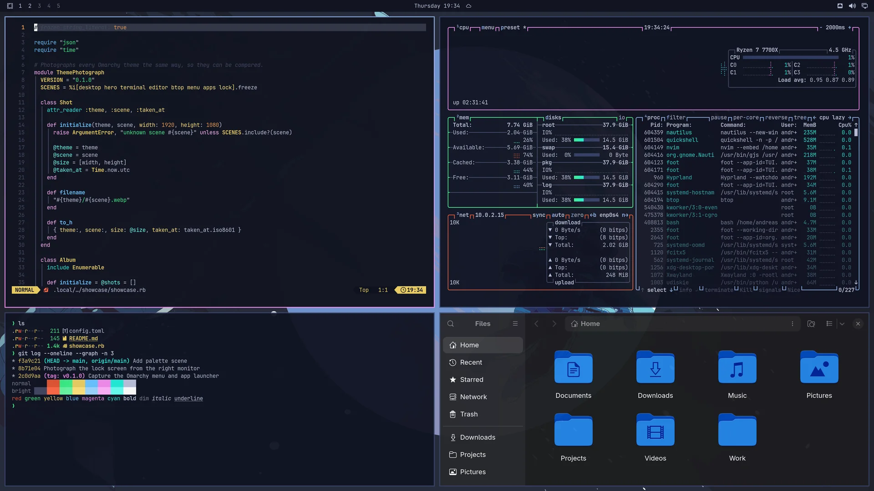Screen dimensions: 874x491
Task: Open the Pictures folder icon in grid
Action: 819,375
